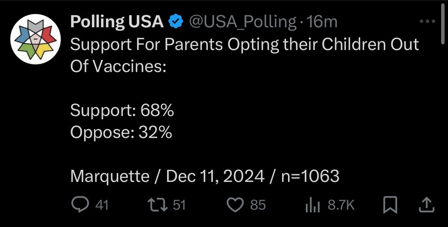
Task: Like the tweet with the heart icon
Action: 235,205
